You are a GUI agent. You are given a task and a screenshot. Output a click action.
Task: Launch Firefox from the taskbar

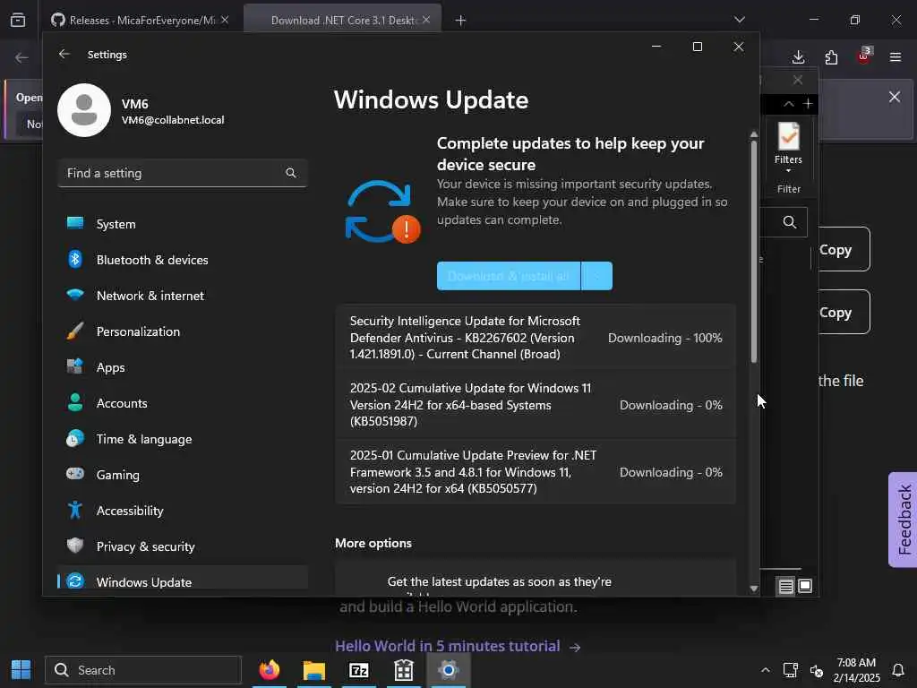click(x=270, y=670)
